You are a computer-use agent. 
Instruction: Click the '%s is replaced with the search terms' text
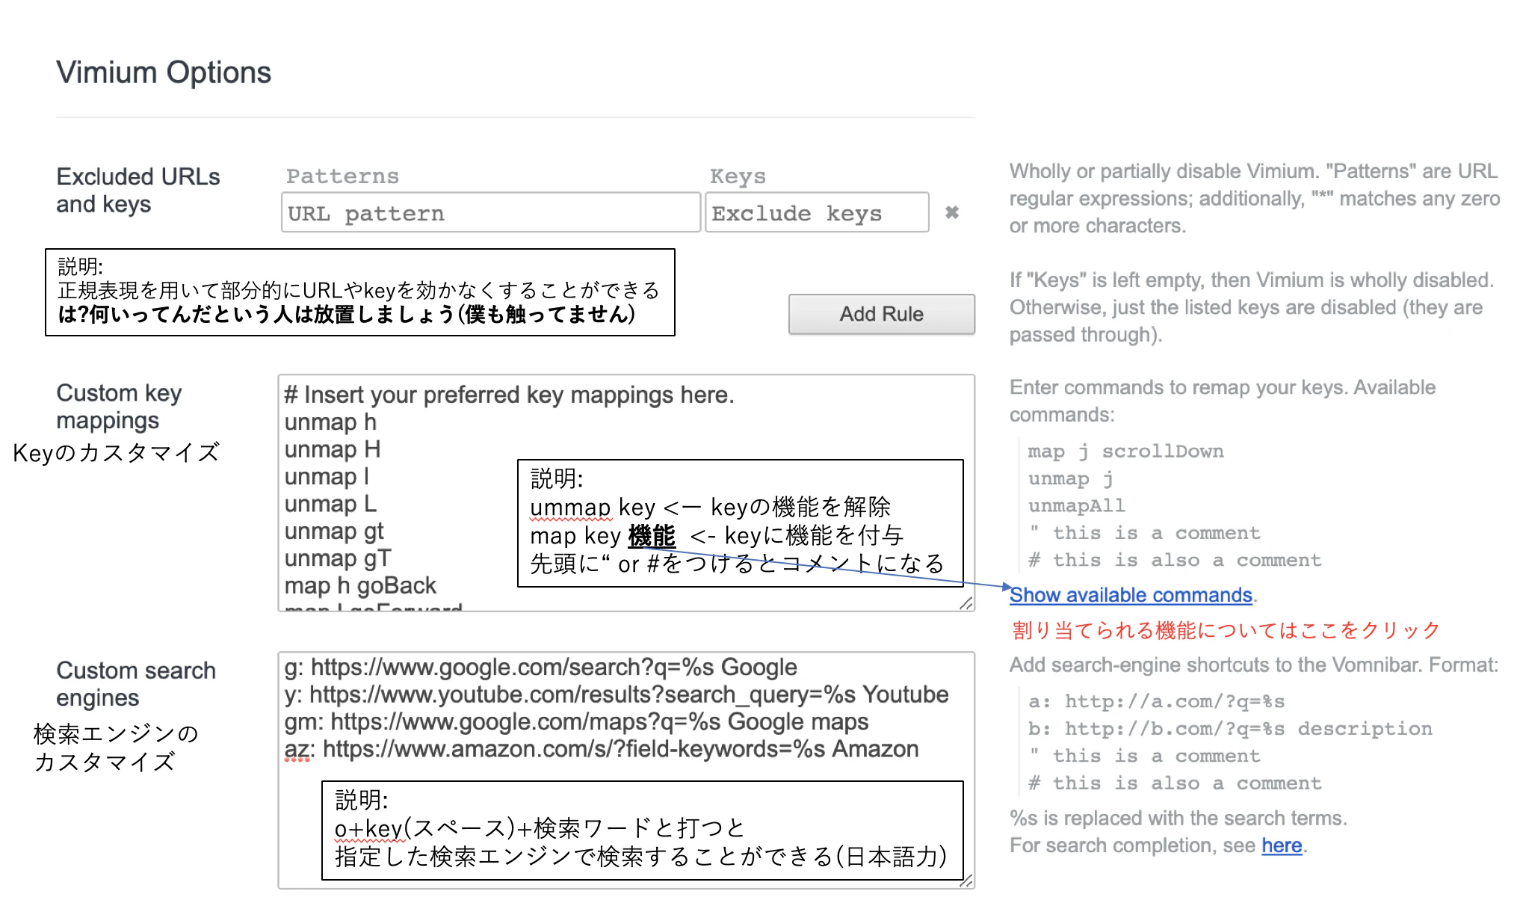pyautogui.click(x=1178, y=818)
